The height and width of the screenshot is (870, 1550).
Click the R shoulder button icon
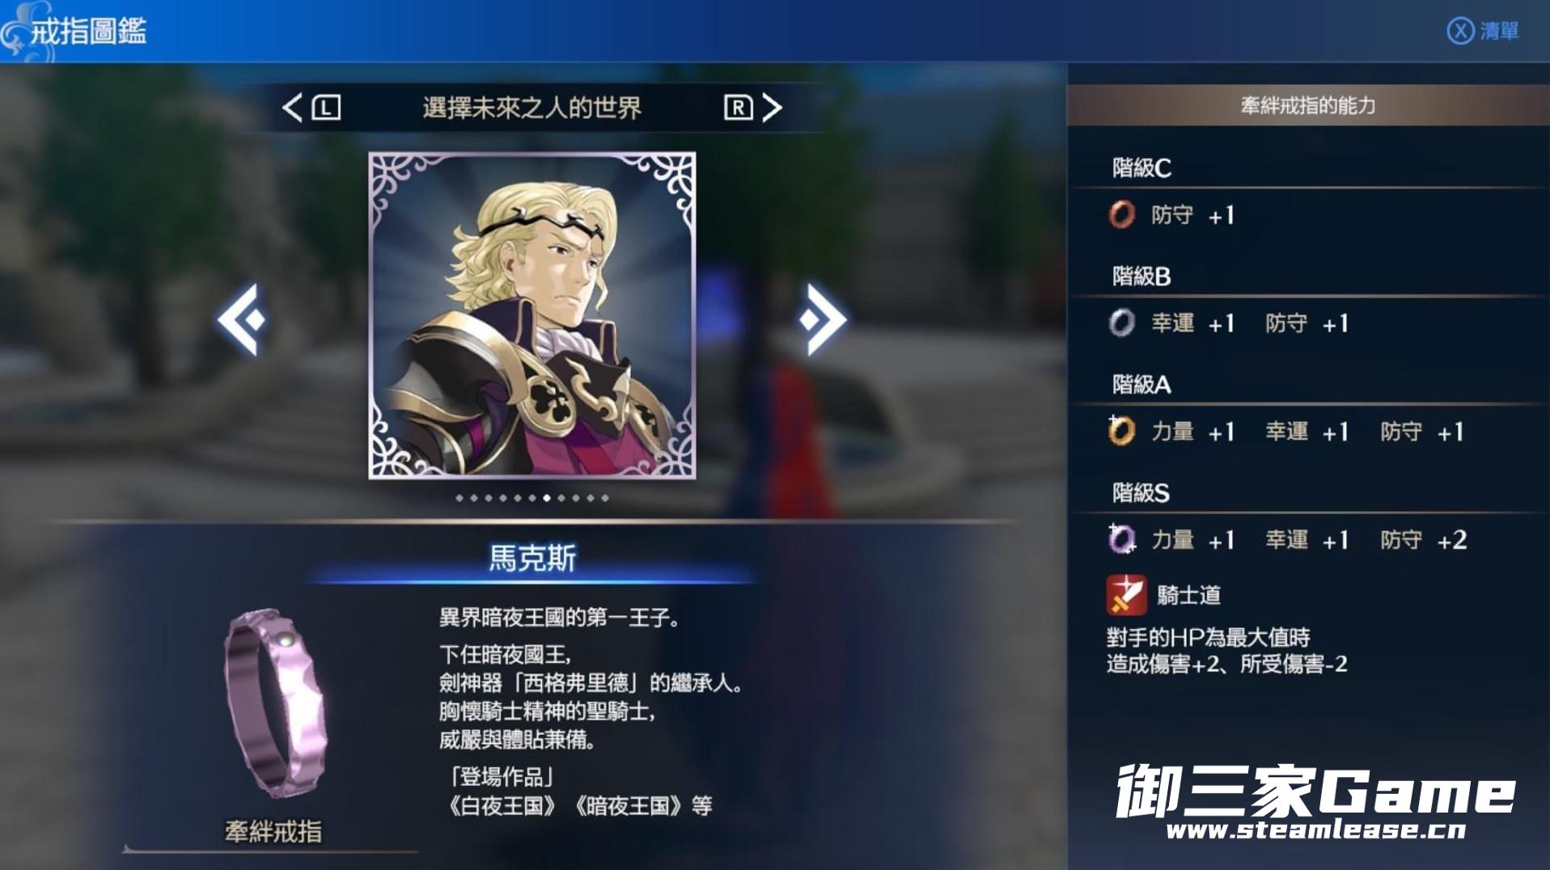[x=738, y=108]
